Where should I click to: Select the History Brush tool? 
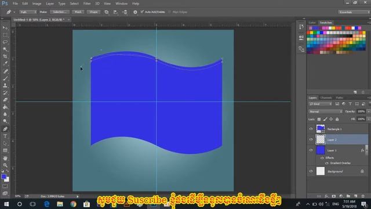pos(5,93)
